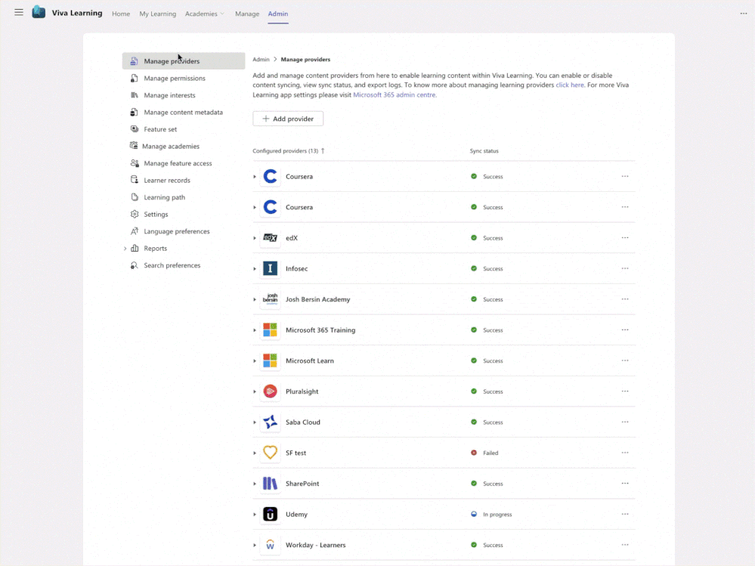Image resolution: width=755 pixels, height=566 pixels.
Task: Open the top-right more options ellipsis
Action: pyautogui.click(x=744, y=14)
